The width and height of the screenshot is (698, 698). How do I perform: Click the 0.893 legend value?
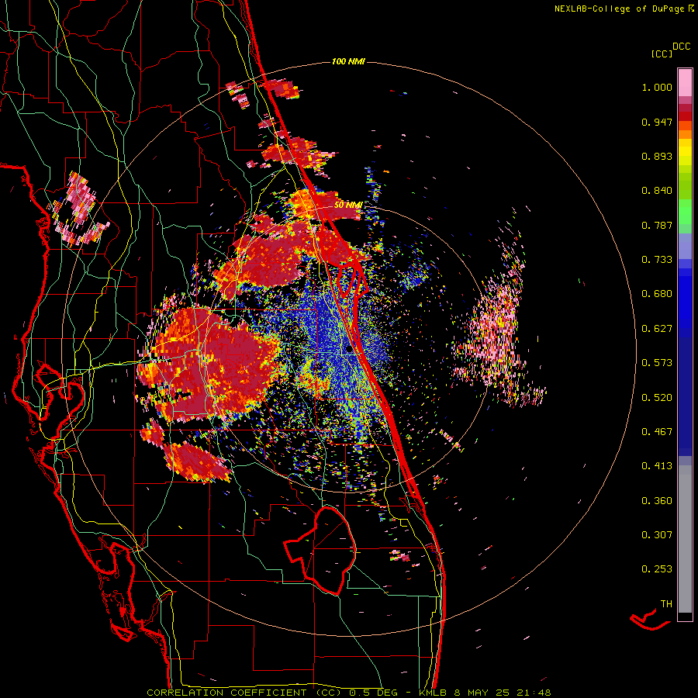[x=657, y=156]
